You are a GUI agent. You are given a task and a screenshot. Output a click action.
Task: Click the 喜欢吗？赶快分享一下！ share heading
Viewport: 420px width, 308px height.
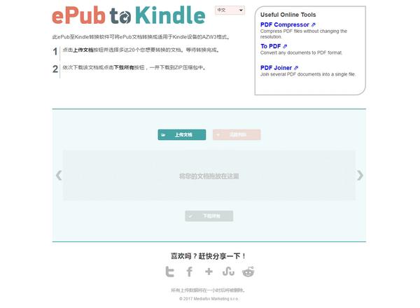(x=209, y=256)
